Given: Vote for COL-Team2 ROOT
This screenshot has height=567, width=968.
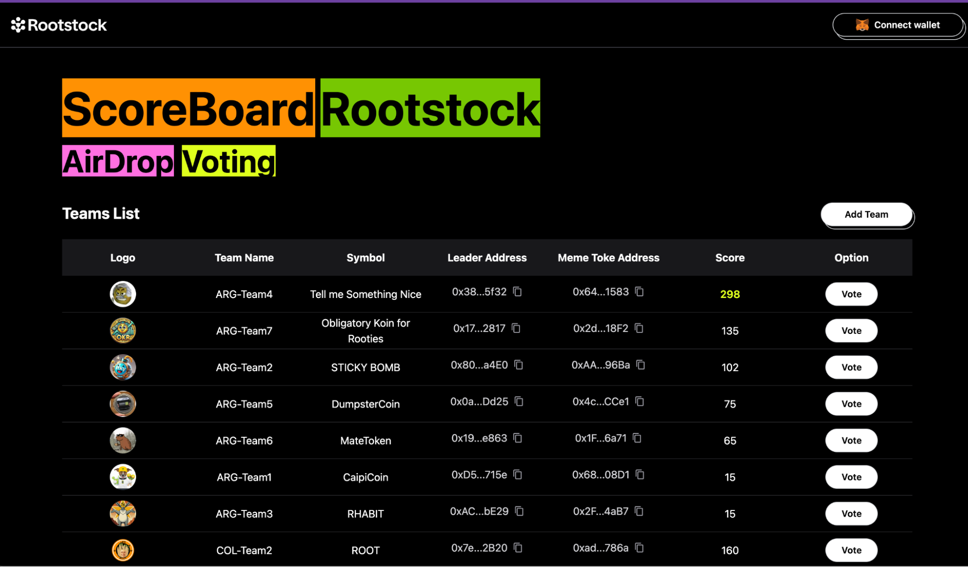Looking at the screenshot, I should 851,550.
